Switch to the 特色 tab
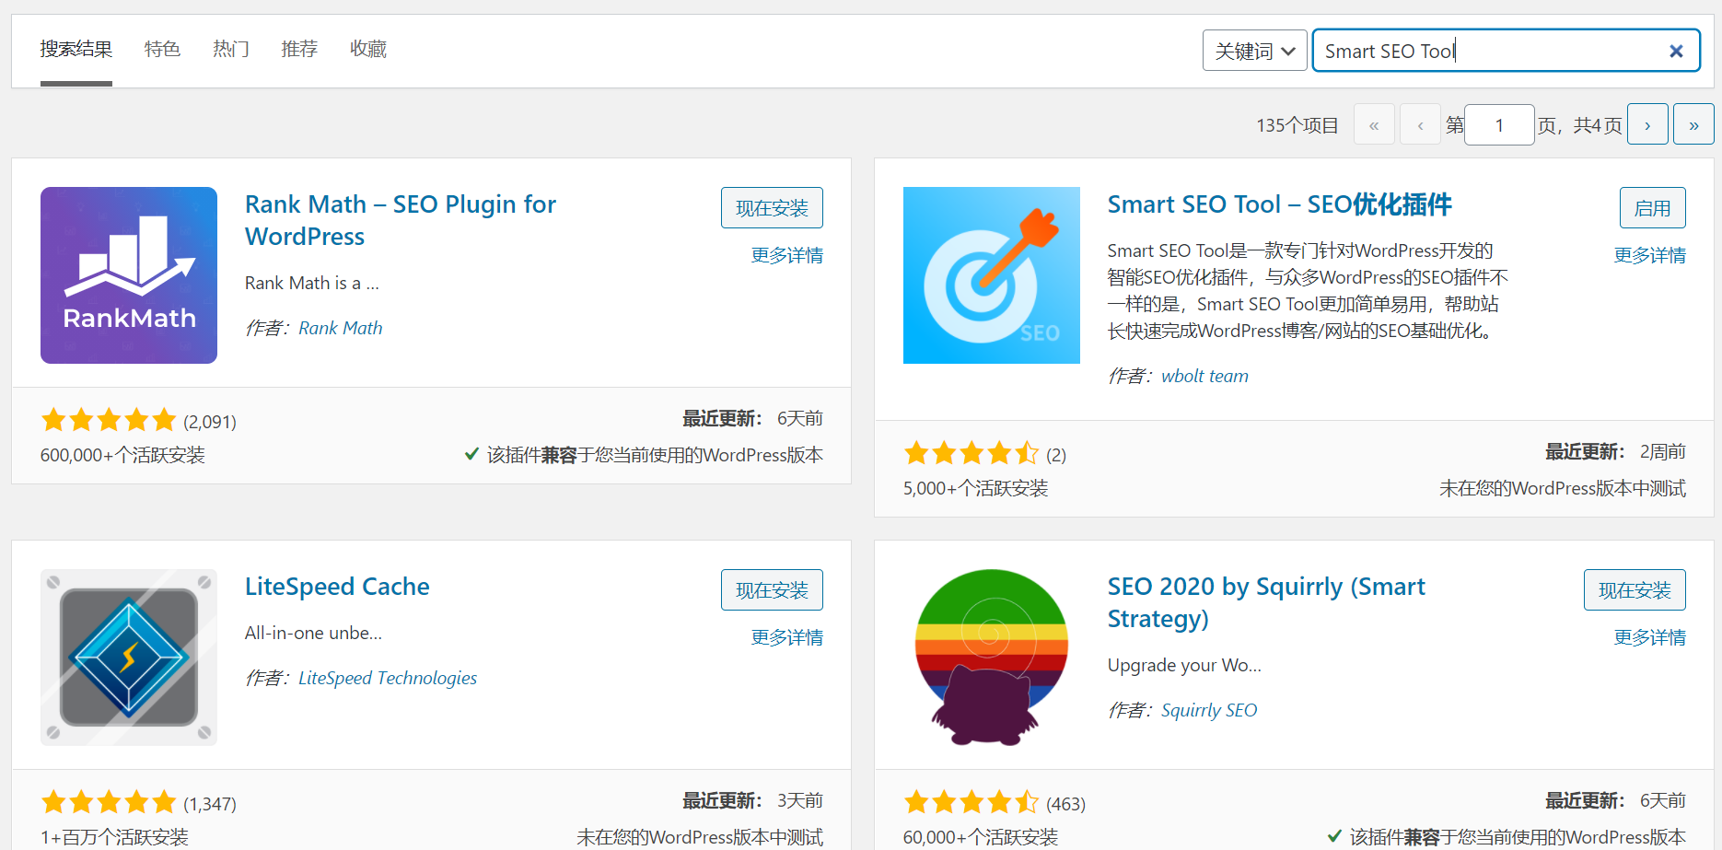This screenshot has width=1722, height=850. pyautogui.click(x=162, y=49)
